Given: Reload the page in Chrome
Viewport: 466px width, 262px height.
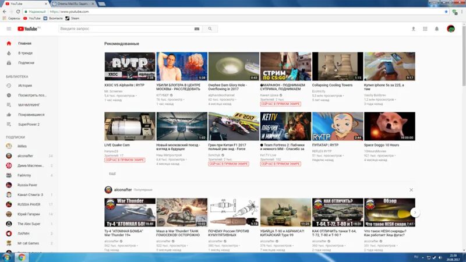Looking at the screenshot, I should [18, 12].
